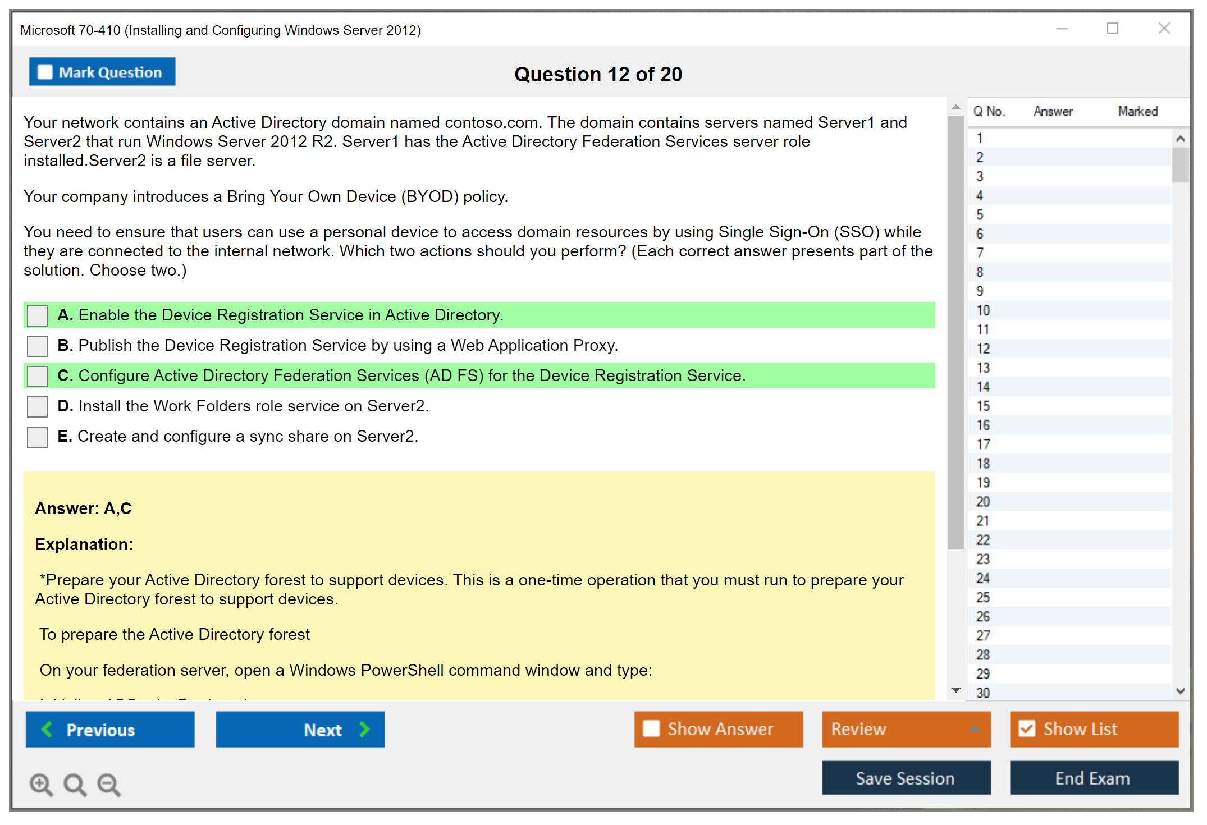Click question pane scroll-down arrow
The height and width of the screenshot is (825, 1207).
955,690
